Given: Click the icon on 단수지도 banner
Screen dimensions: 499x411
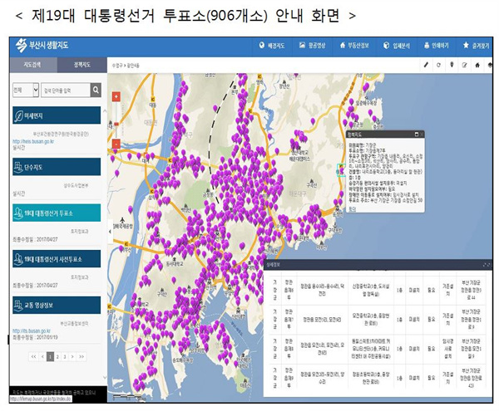Looking at the screenshot, I should 19,167.
